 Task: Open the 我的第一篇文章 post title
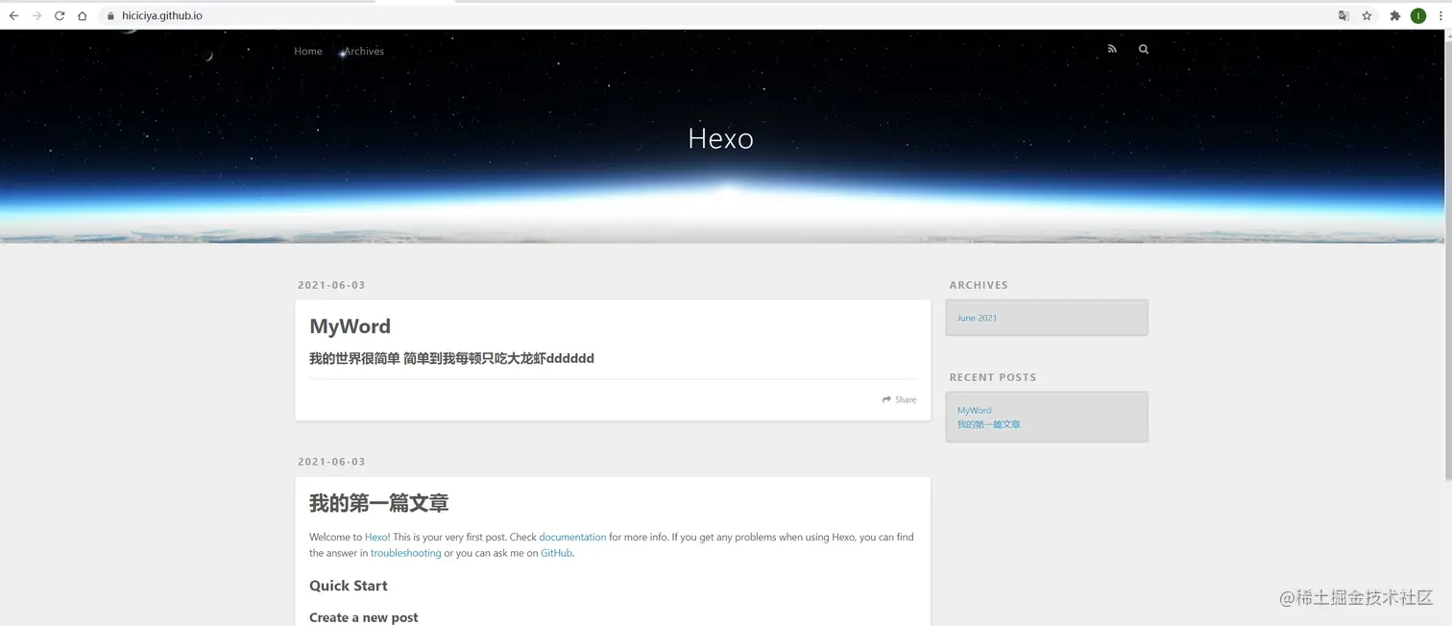378,503
